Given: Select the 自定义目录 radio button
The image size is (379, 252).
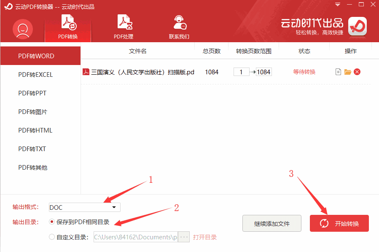Looking at the screenshot, I should [x=51, y=237].
